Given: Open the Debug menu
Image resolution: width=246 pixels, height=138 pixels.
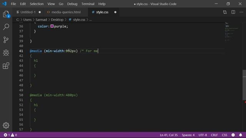Looking at the screenshot, I should 72,4.
